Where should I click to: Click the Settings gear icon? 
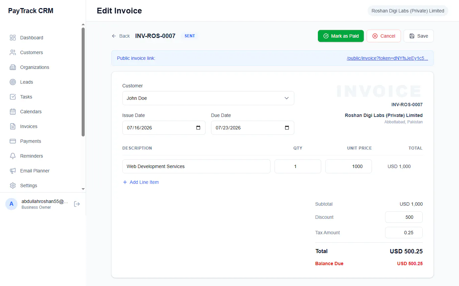(13, 186)
